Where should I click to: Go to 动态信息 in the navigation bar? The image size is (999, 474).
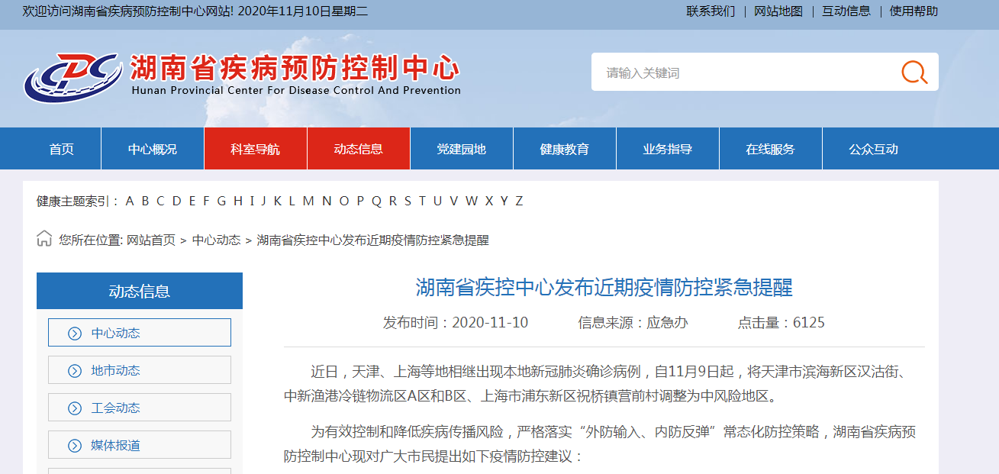[359, 149]
